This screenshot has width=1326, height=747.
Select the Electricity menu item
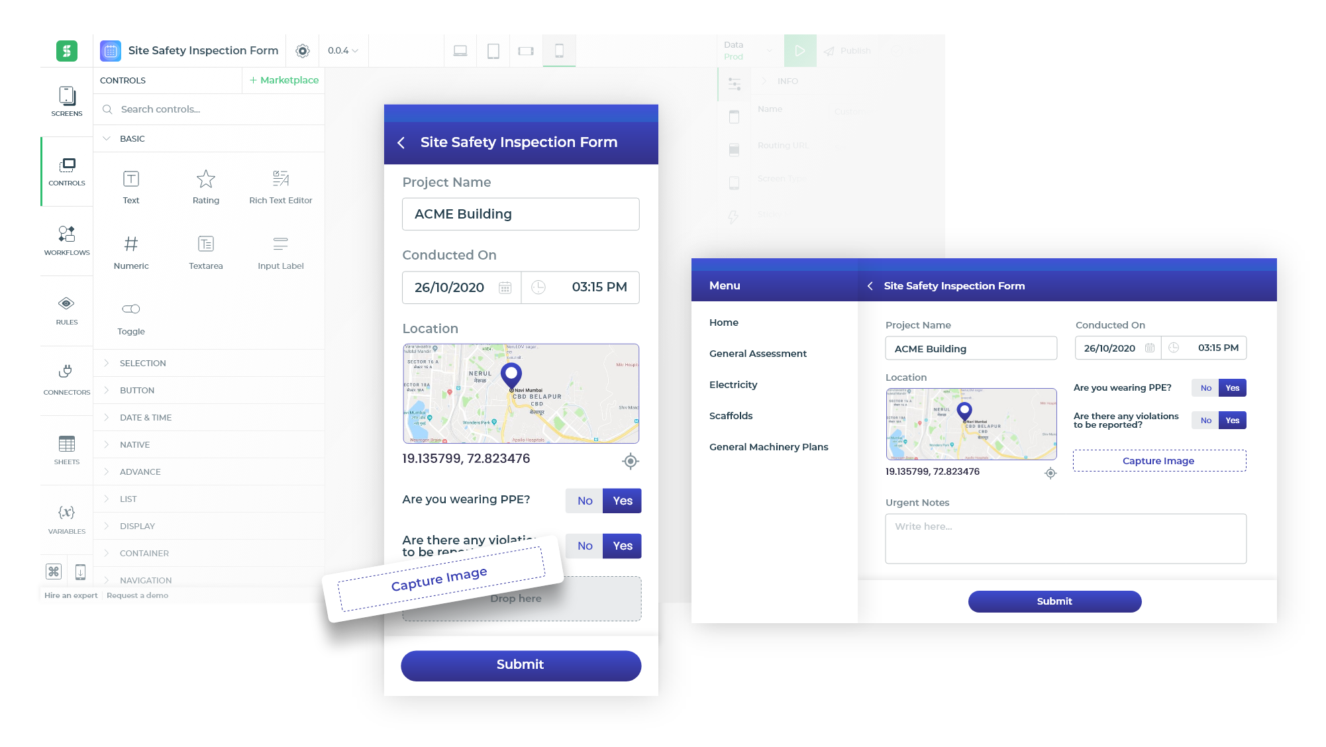[x=733, y=385]
